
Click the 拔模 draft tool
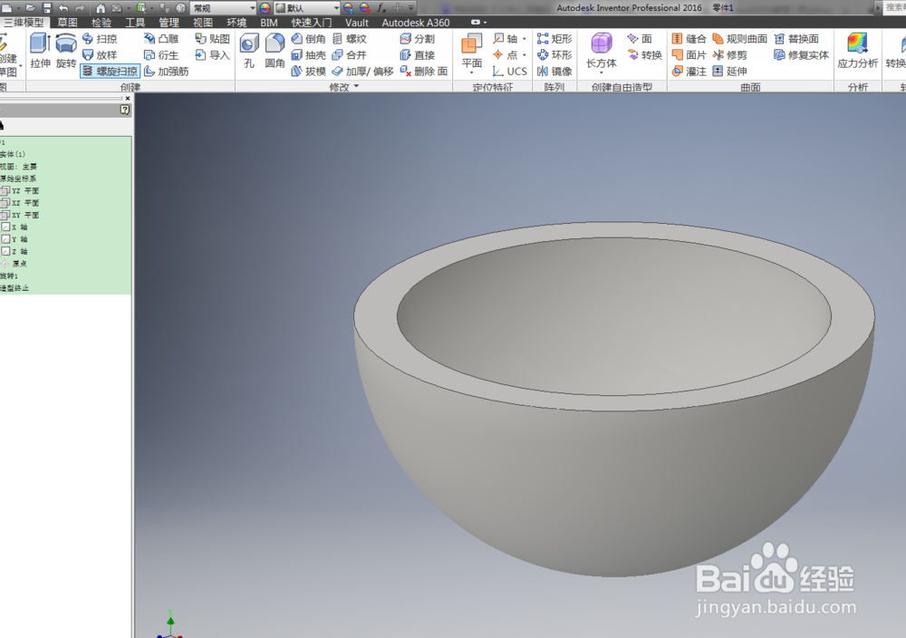(x=309, y=71)
